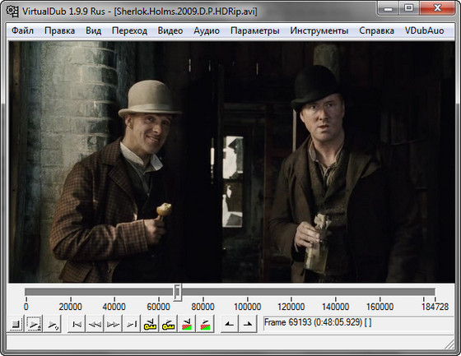This screenshot has width=461, height=356.
Task: Open the VDubAuo menu
Action: 424,30
